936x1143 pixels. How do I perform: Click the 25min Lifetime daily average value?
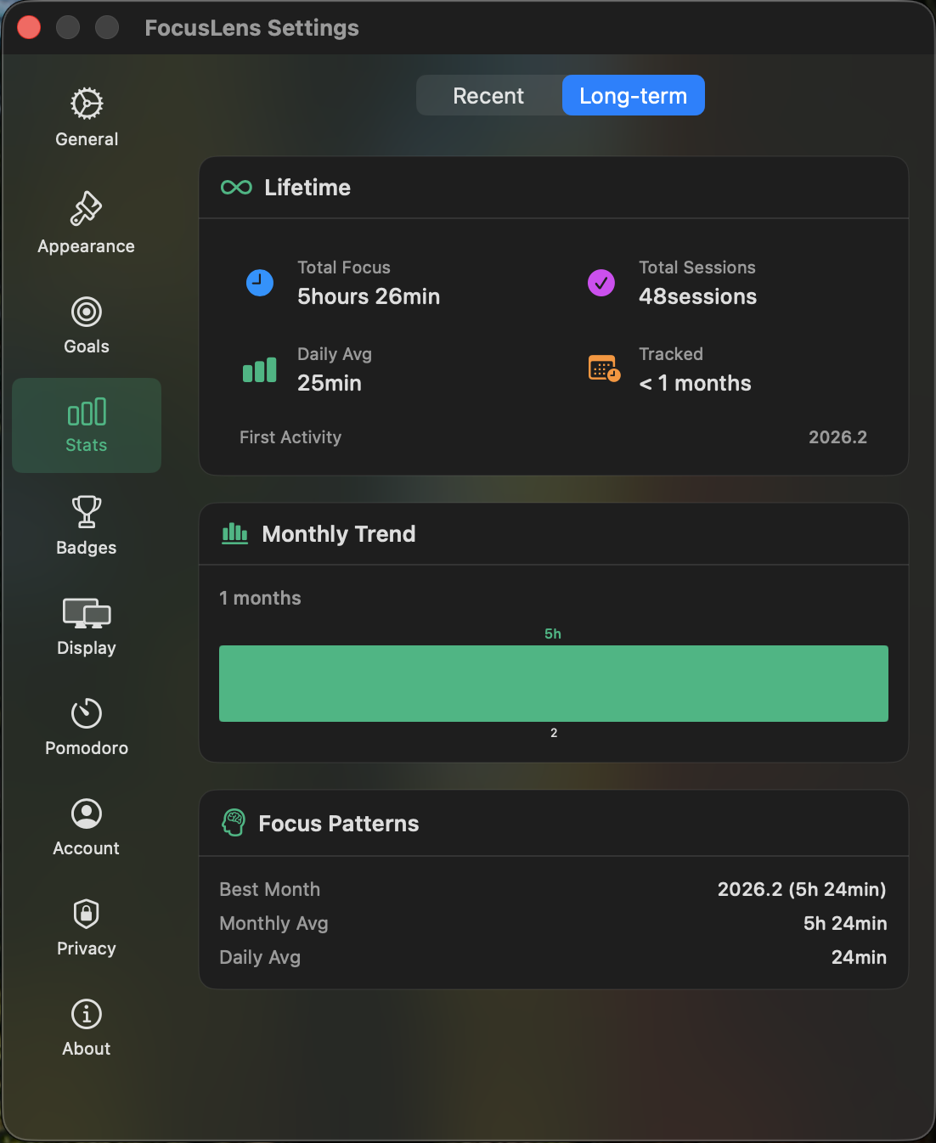[330, 383]
